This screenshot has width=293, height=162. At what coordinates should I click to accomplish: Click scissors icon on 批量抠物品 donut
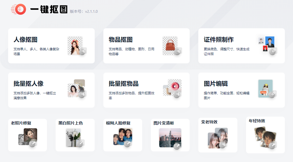click(x=178, y=94)
